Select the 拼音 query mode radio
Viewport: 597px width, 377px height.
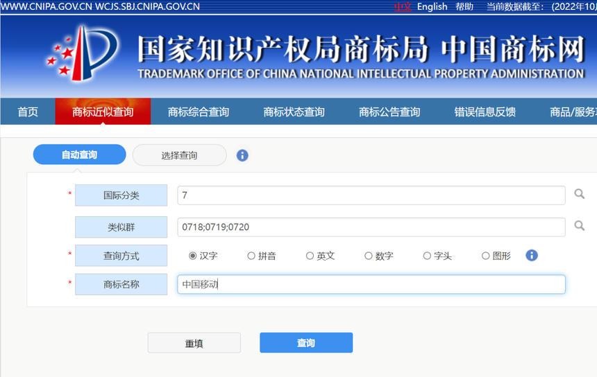[x=251, y=256]
